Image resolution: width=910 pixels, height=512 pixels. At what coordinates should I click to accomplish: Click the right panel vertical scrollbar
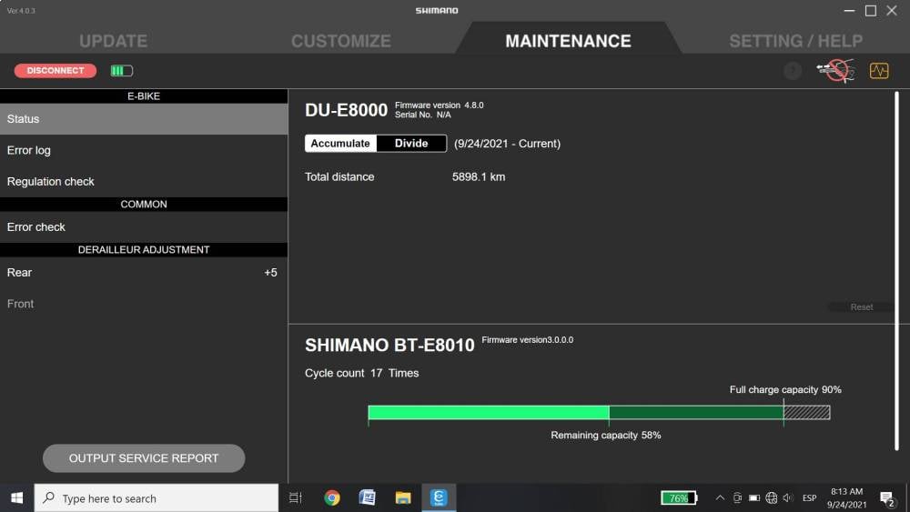point(896,270)
